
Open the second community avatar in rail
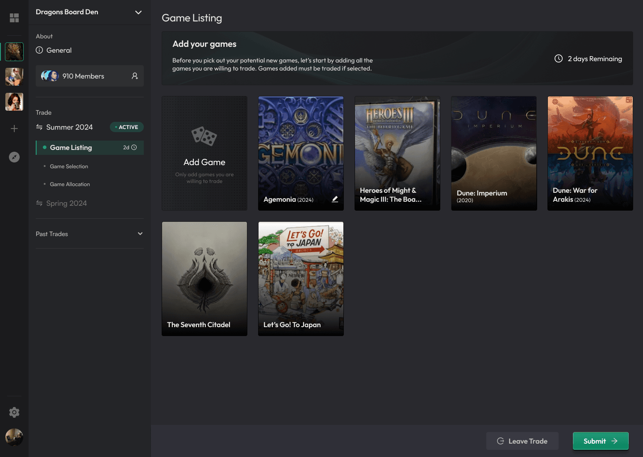[14, 77]
